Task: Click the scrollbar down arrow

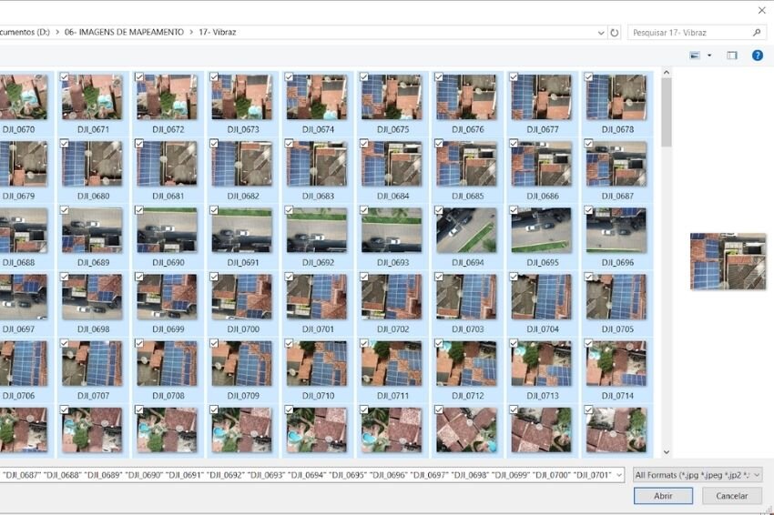Action: coord(667,451)
